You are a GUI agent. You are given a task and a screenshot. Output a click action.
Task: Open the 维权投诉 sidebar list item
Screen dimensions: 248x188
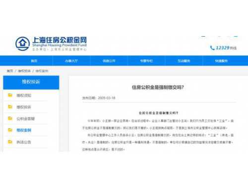[x=24, y=107]
